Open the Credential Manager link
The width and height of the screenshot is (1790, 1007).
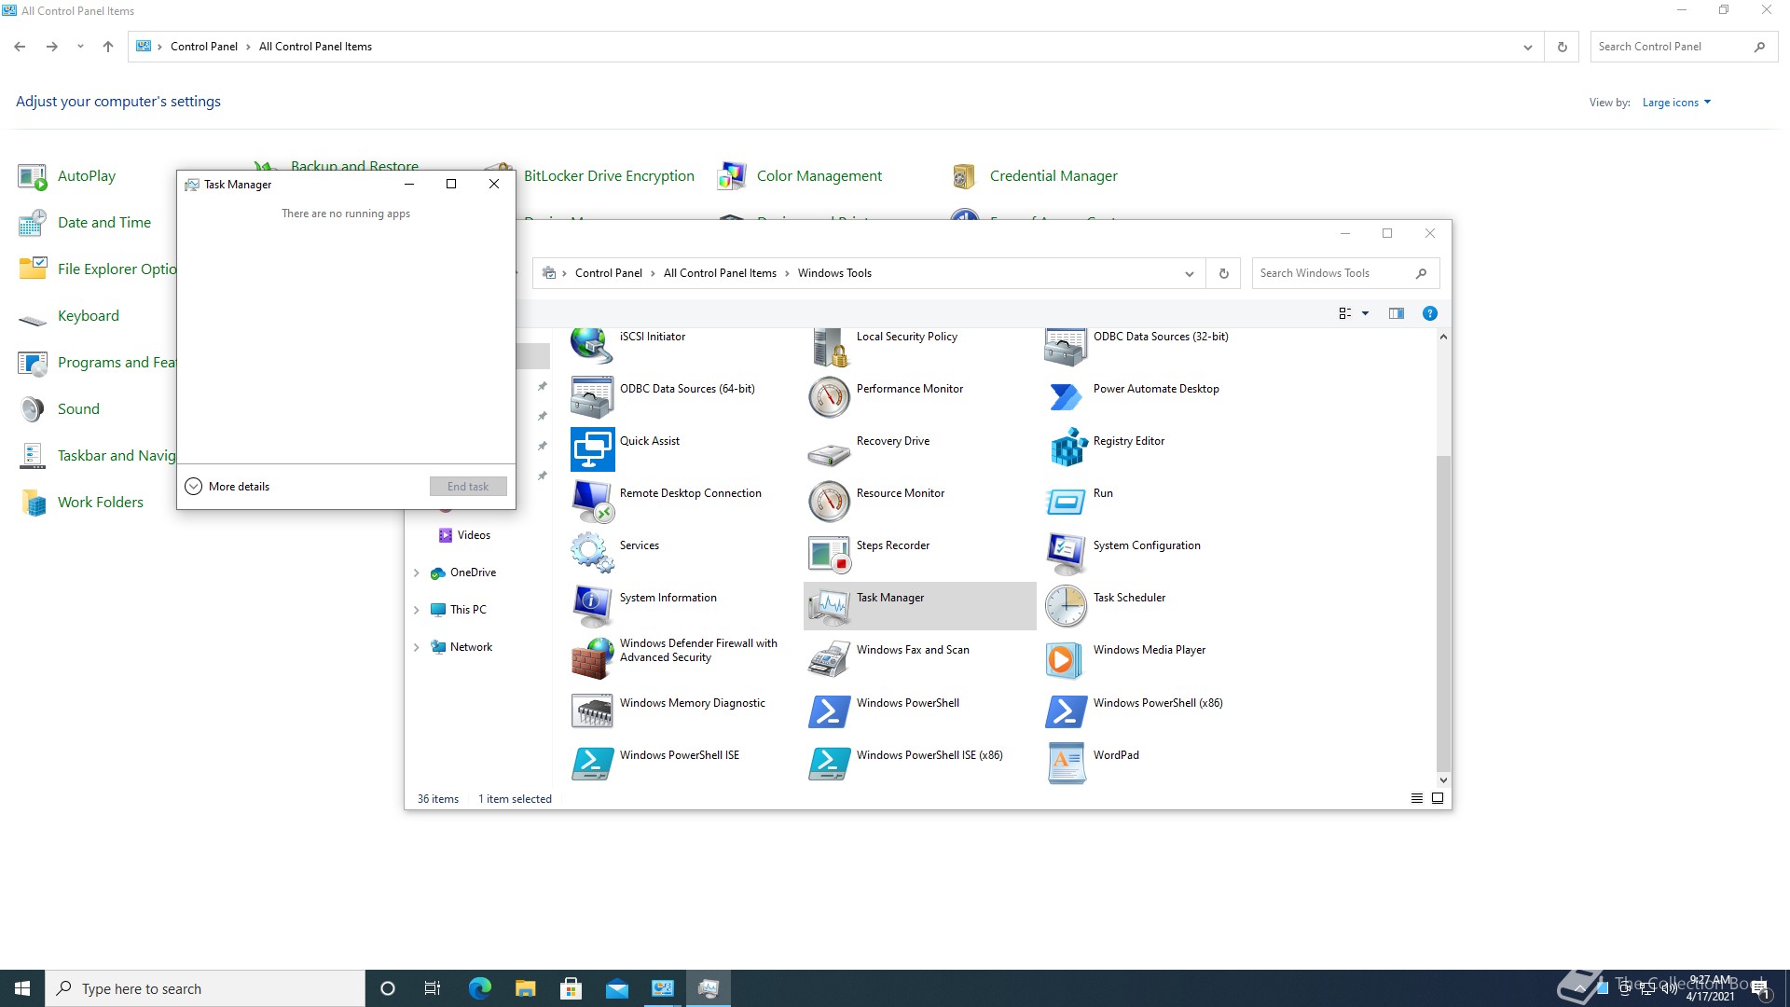[1053, 176]
